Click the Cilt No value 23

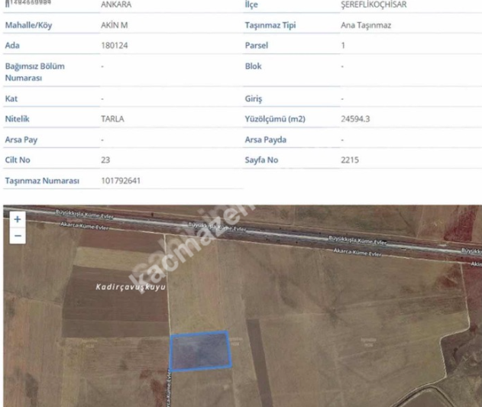(x=105, y=160)
